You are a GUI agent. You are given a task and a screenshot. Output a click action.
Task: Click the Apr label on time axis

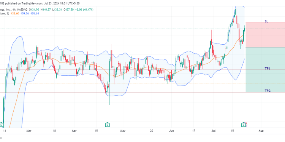(74, 131)
